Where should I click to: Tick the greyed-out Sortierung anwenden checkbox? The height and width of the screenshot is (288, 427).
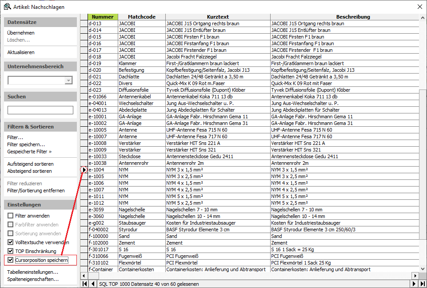coord(10,234)
